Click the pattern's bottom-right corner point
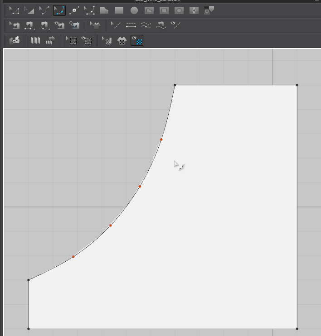The height and width of the screenshot is (336, 321). tap(297, 329)
